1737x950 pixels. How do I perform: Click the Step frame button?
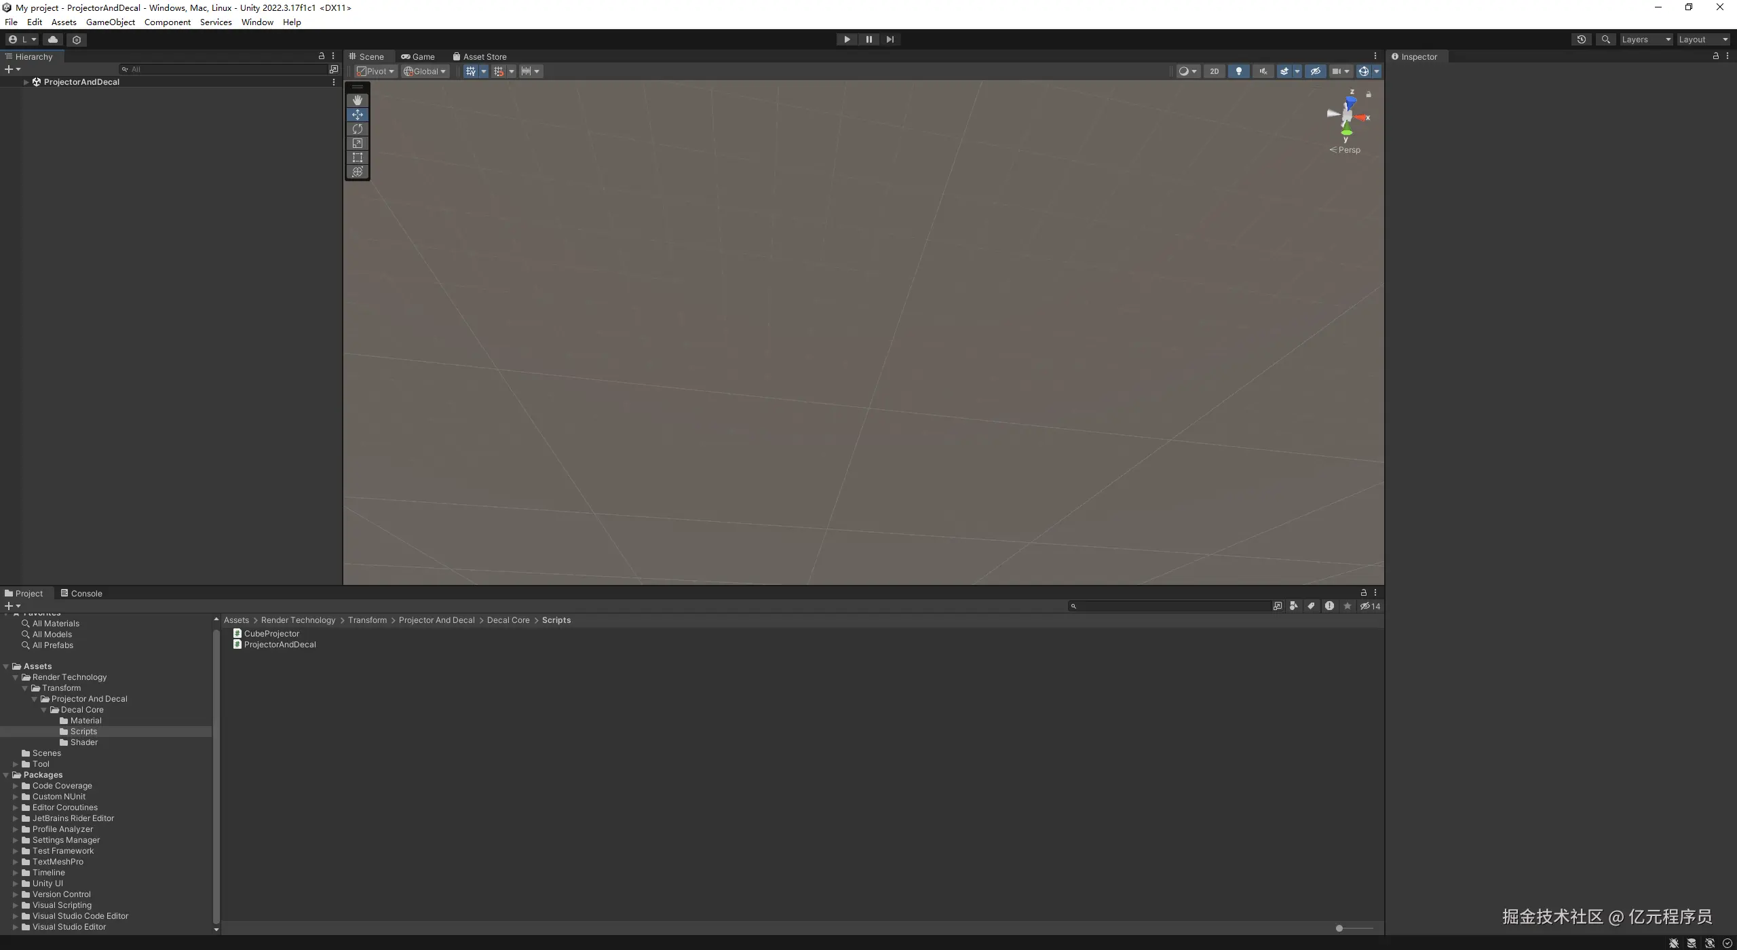(890, 39)
